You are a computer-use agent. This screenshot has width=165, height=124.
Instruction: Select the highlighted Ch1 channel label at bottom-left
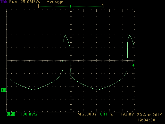(11, 114)
